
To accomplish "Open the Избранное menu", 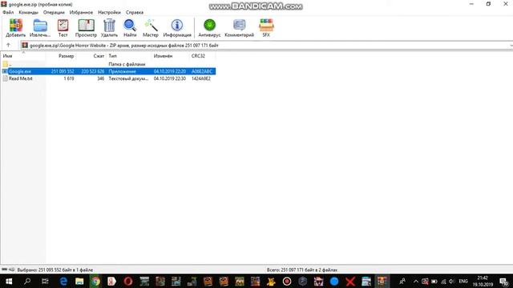I will (81, 13).
